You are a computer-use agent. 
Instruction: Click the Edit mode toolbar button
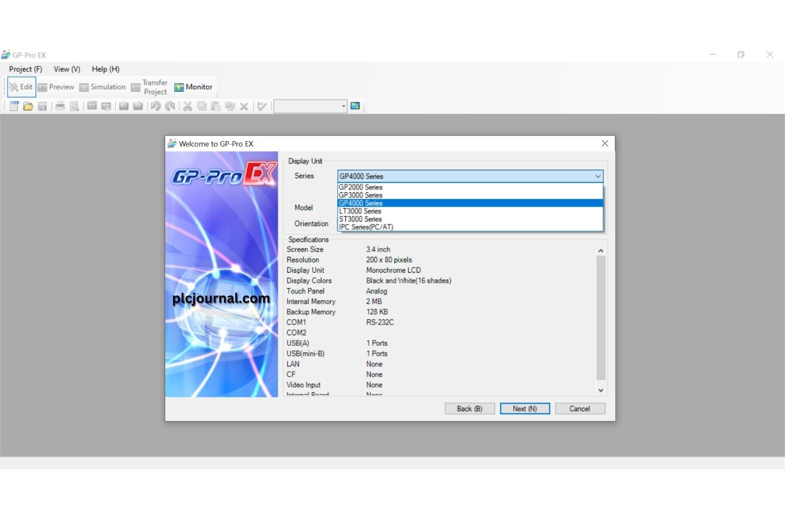click(22, 87)
